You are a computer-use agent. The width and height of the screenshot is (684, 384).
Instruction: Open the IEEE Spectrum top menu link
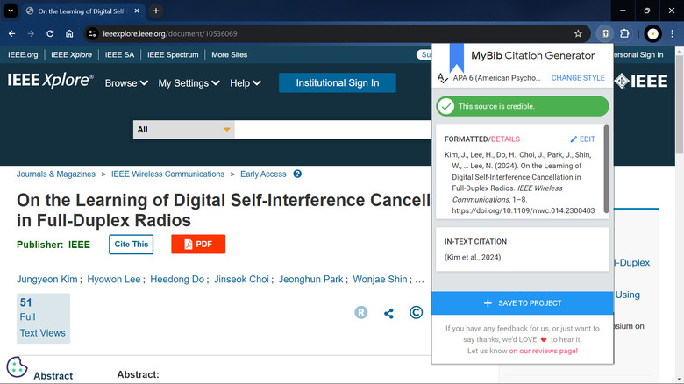[173, 54]
